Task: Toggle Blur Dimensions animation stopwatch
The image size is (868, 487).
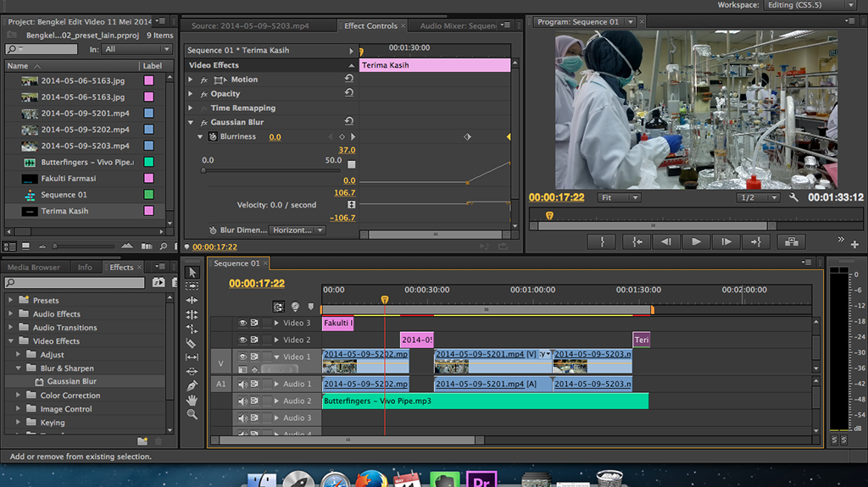Action: tap(213, 230)
